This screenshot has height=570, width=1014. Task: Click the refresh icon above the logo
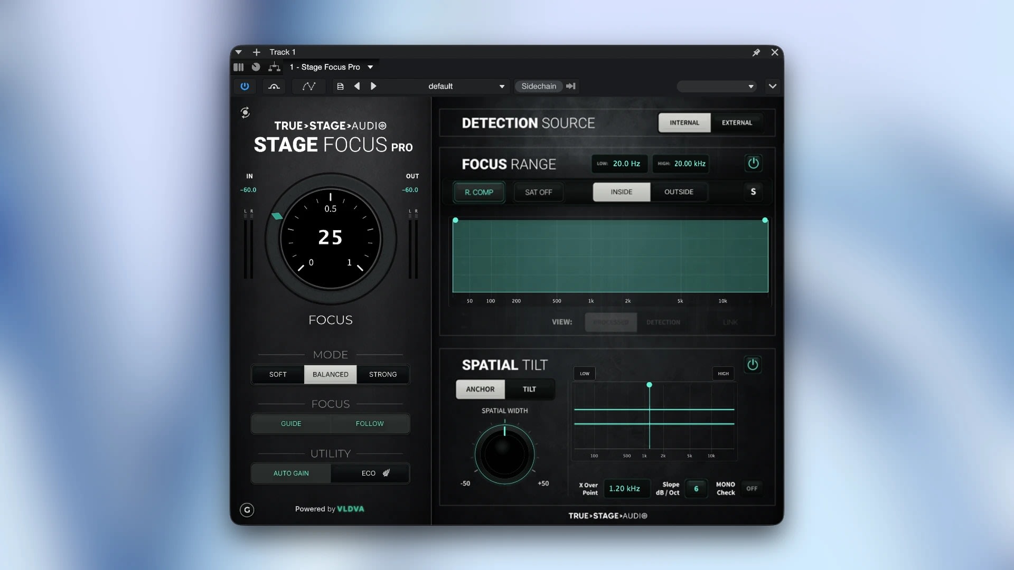(x=245, y=112)
